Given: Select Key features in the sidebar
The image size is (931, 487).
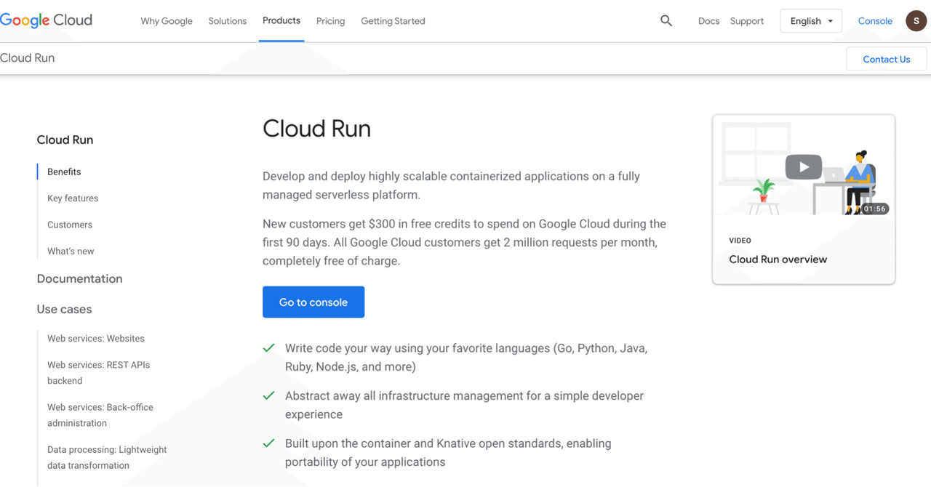Looking at the screenshot, I should 73,198.
